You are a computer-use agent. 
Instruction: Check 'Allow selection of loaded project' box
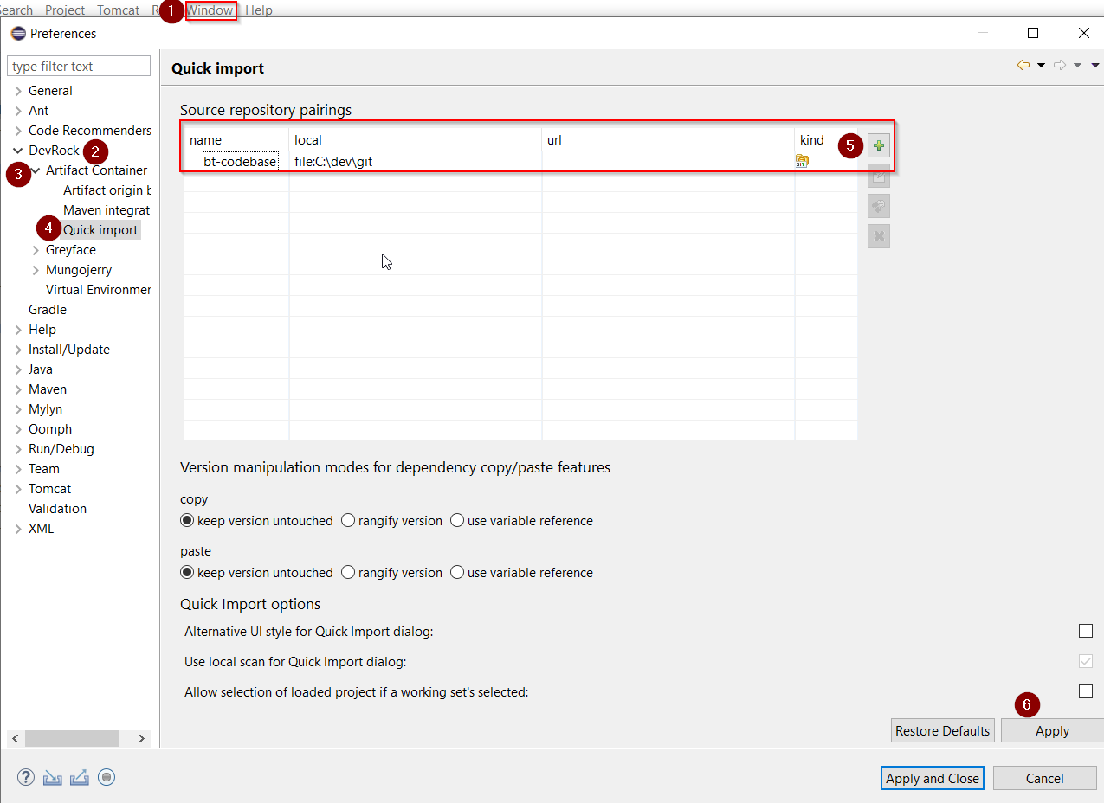pyautogui.click(x=1086, y=691)
